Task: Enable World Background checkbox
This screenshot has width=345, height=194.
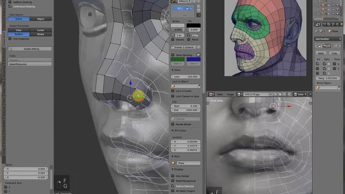Action: click(172, 181)
